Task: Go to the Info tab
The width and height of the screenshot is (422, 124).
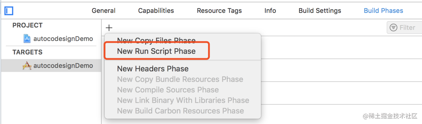Action: 270,11
